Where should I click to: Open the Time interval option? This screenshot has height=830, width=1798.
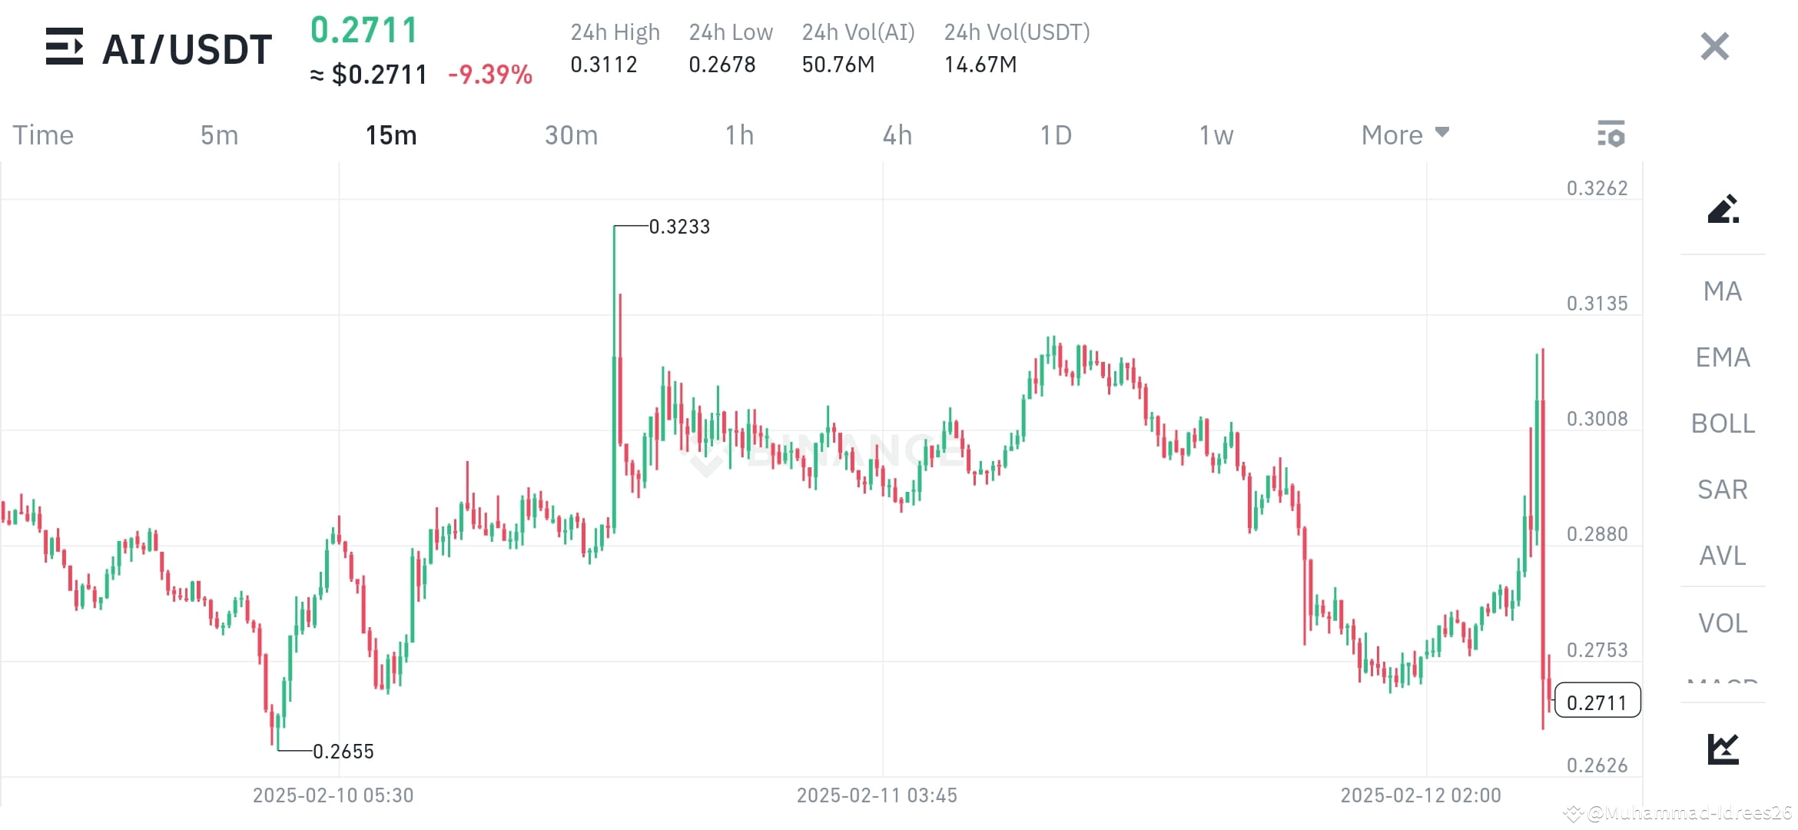[x=42, y=134]
